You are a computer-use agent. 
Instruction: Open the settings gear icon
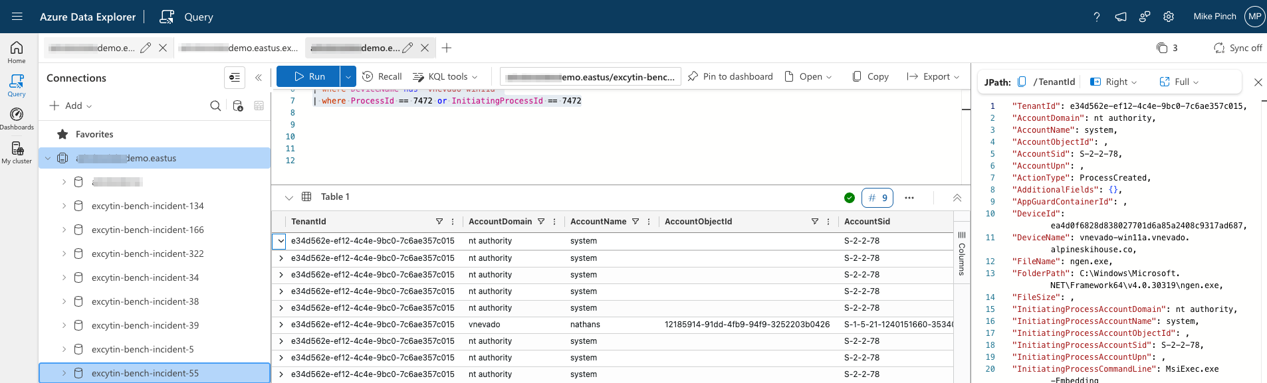click(1169, 17)
